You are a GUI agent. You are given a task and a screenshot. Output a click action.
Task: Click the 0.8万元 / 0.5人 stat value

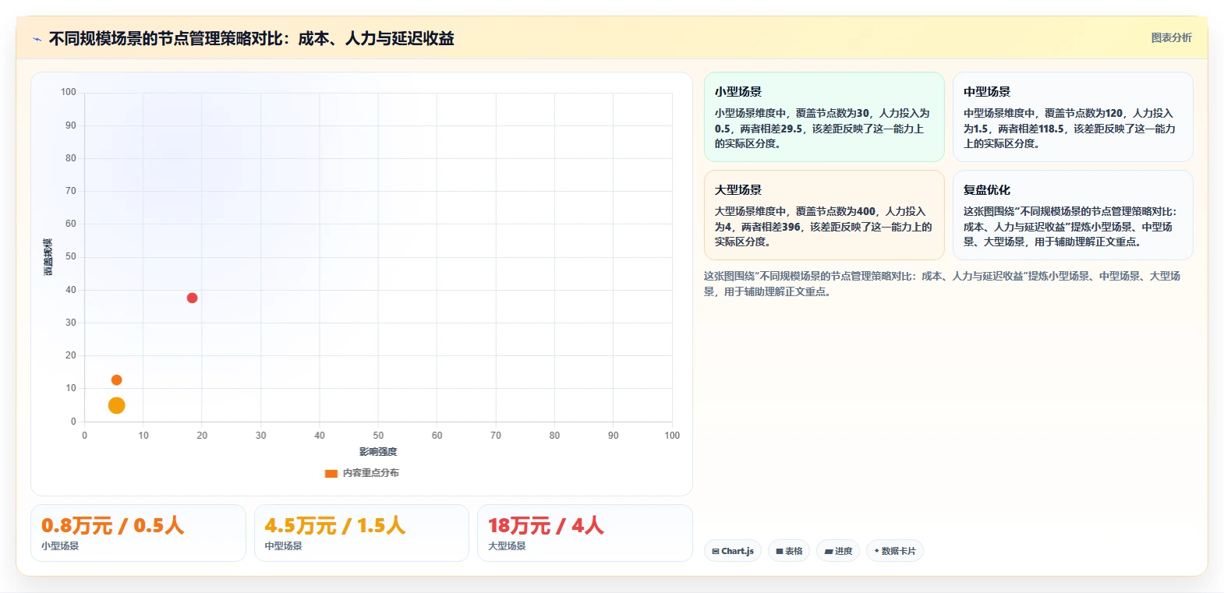(112, 525)
